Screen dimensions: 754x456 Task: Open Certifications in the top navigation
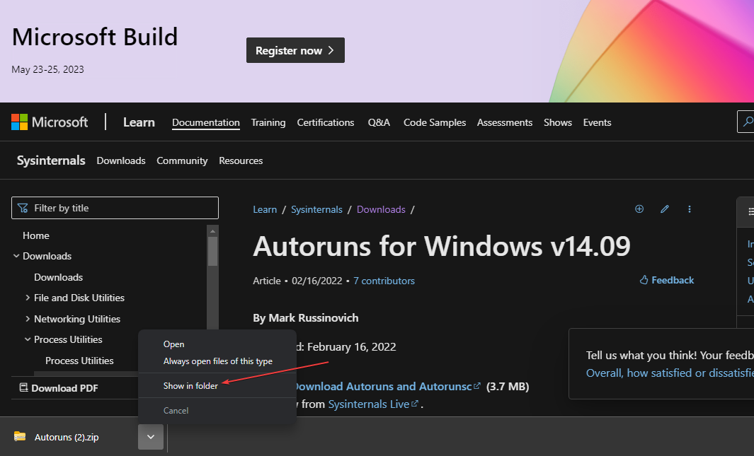click(x=326, y=122)
